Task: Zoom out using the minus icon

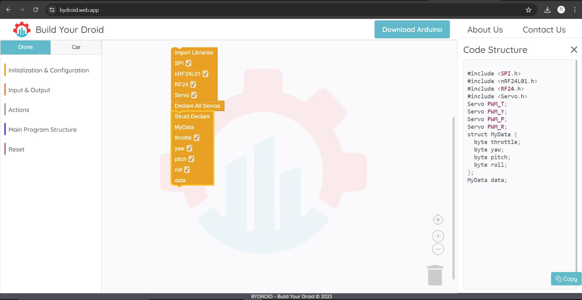Action: (x=438, y=249)
